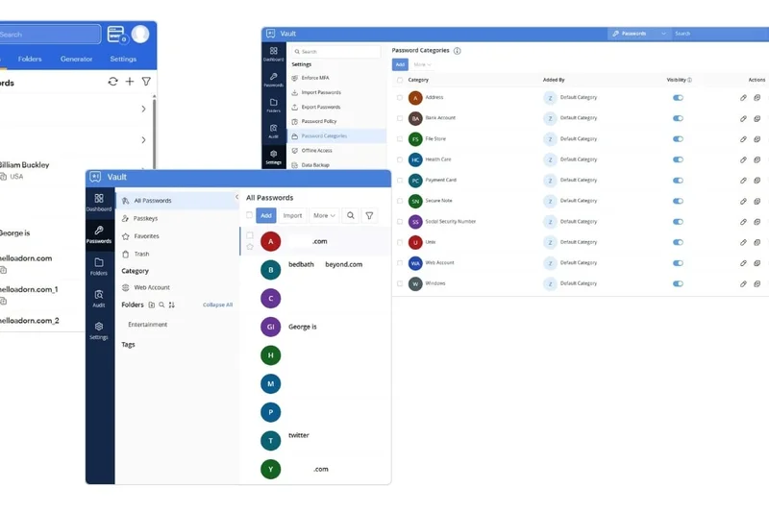Image resolution: width=769 pixels, height=512 pixels.
Task: Click the refresh icon in the left popup
Action: [x=112, y=82]
